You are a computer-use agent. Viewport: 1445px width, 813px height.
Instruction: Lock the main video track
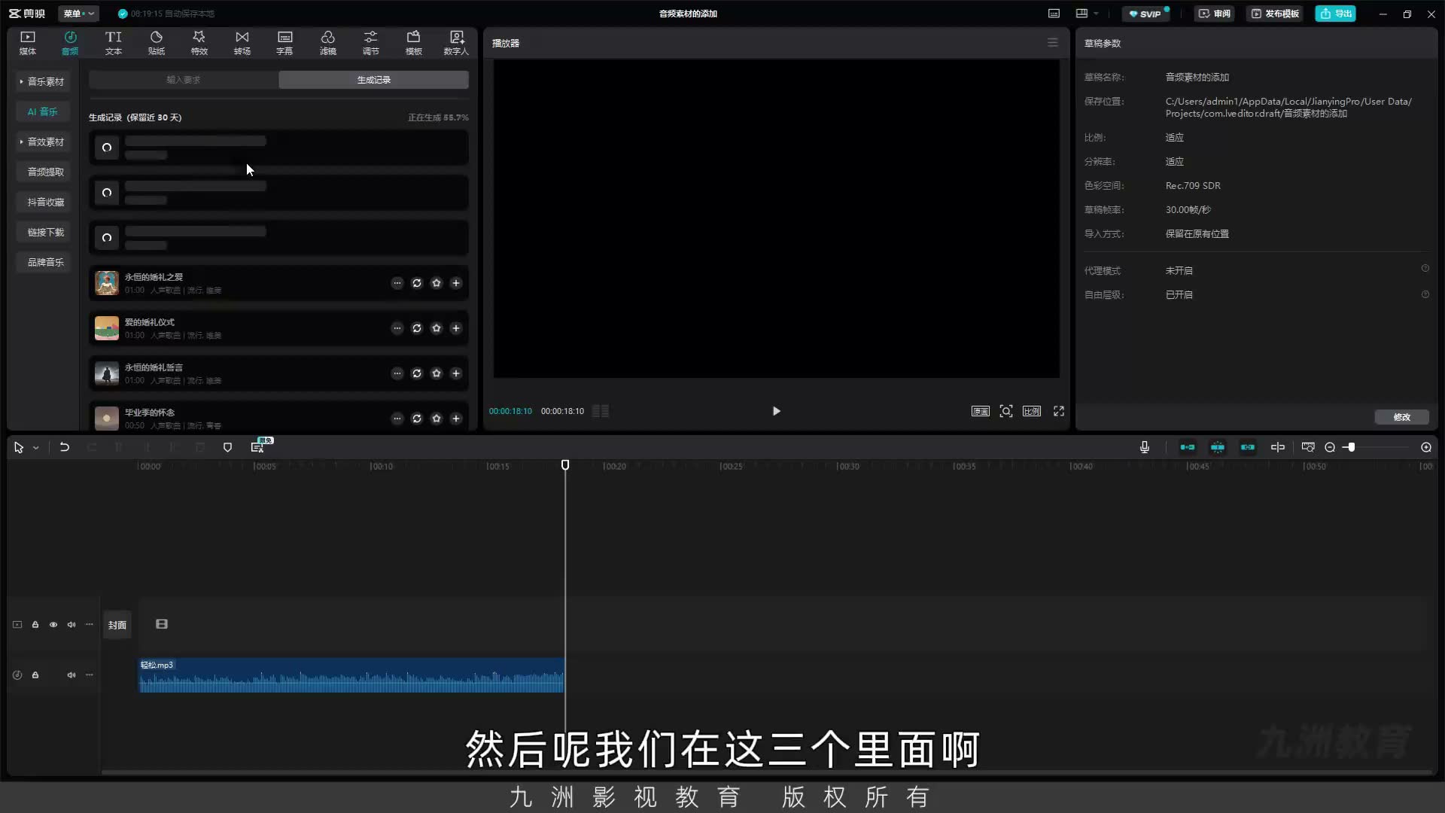click(x=35, y=625)
